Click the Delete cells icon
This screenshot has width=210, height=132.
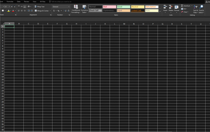171,7
